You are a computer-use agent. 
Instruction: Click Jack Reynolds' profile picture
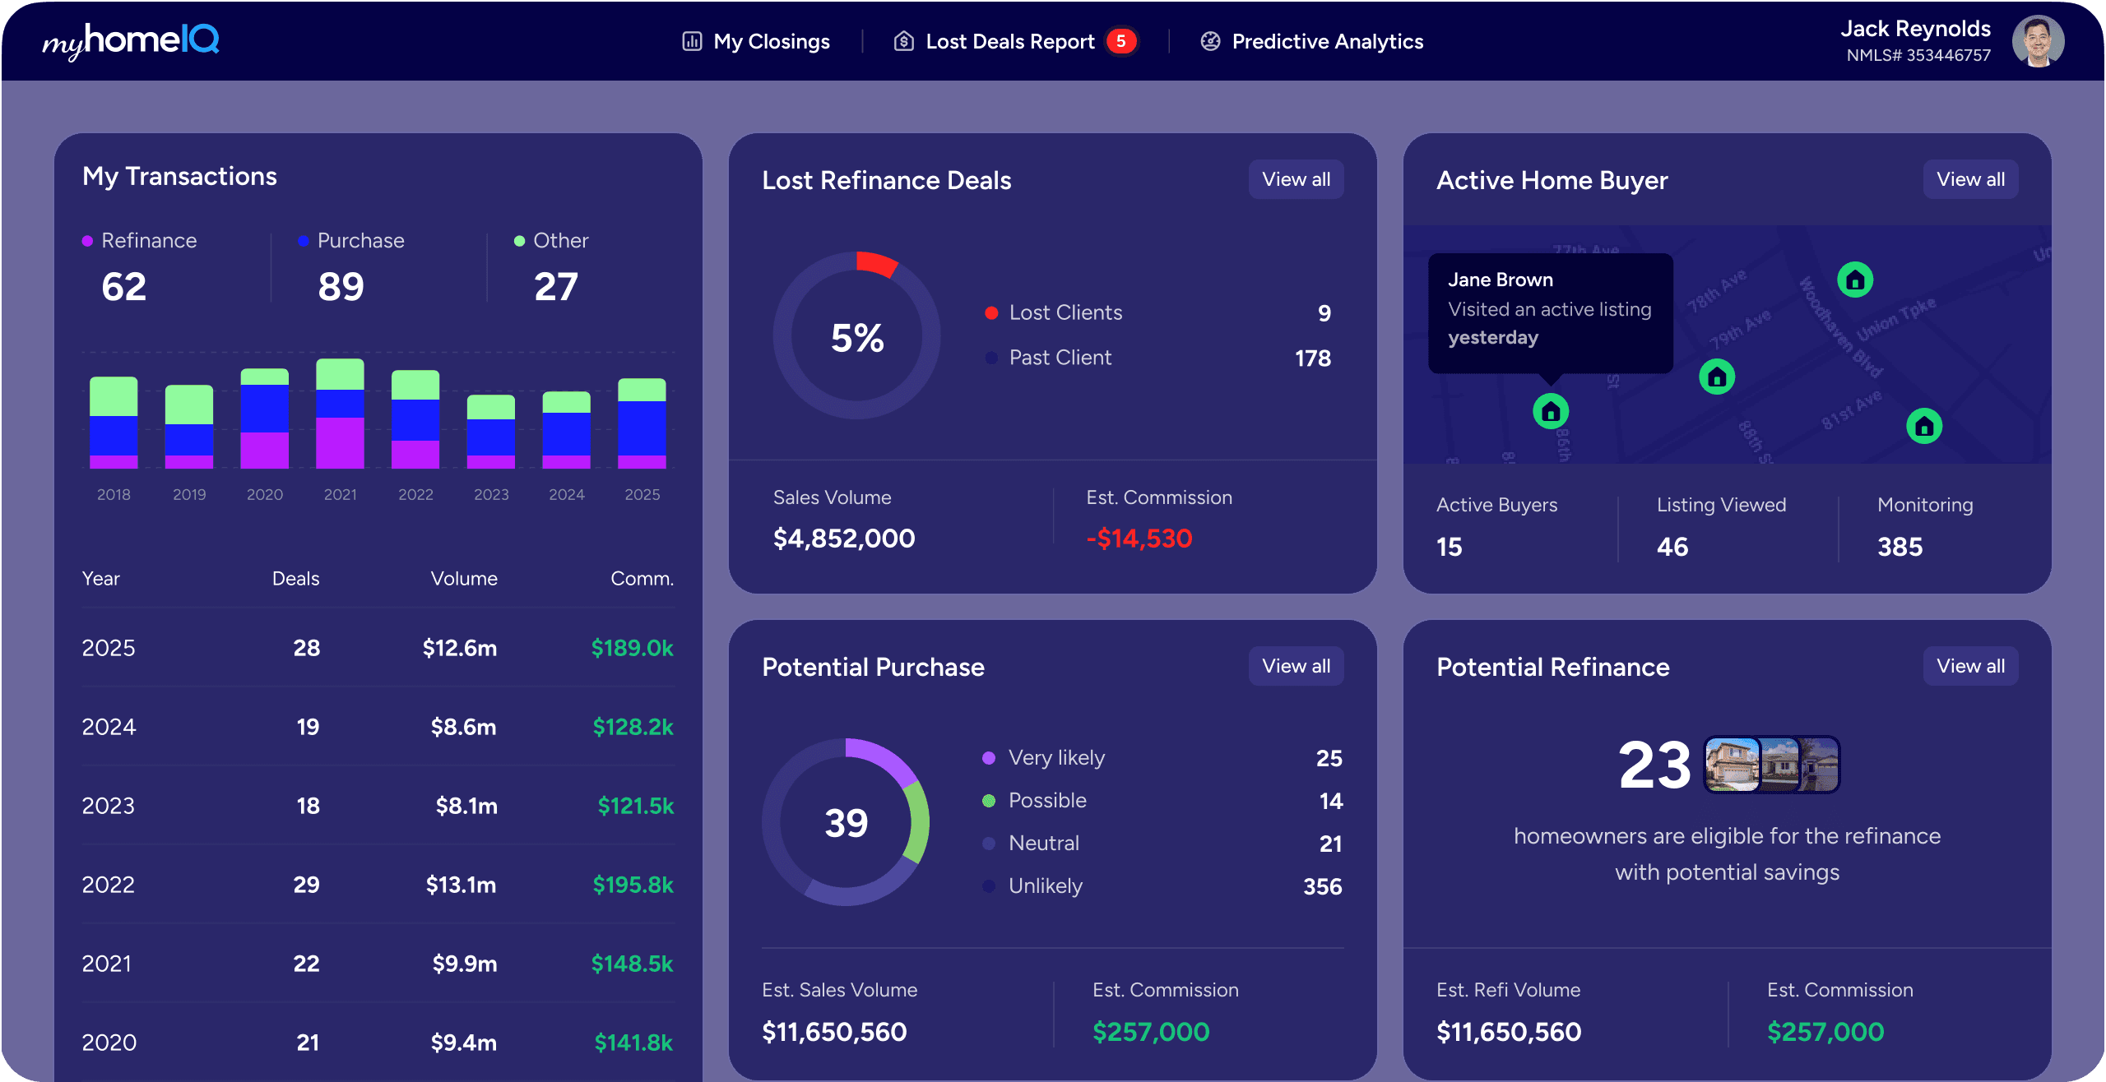(x=2038, y=40)
